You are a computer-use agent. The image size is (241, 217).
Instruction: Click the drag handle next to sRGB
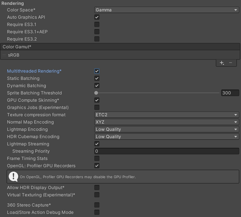click(x=4, y=55)
